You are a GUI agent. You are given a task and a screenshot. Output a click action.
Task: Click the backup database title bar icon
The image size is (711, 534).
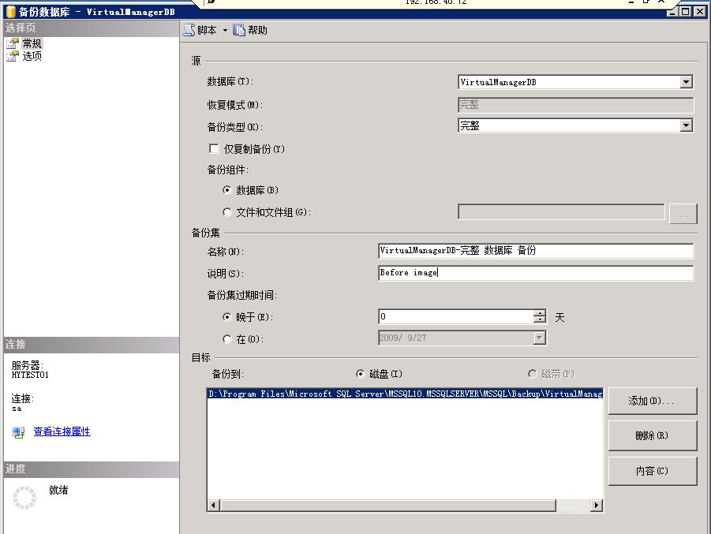[x=10, y=12]
